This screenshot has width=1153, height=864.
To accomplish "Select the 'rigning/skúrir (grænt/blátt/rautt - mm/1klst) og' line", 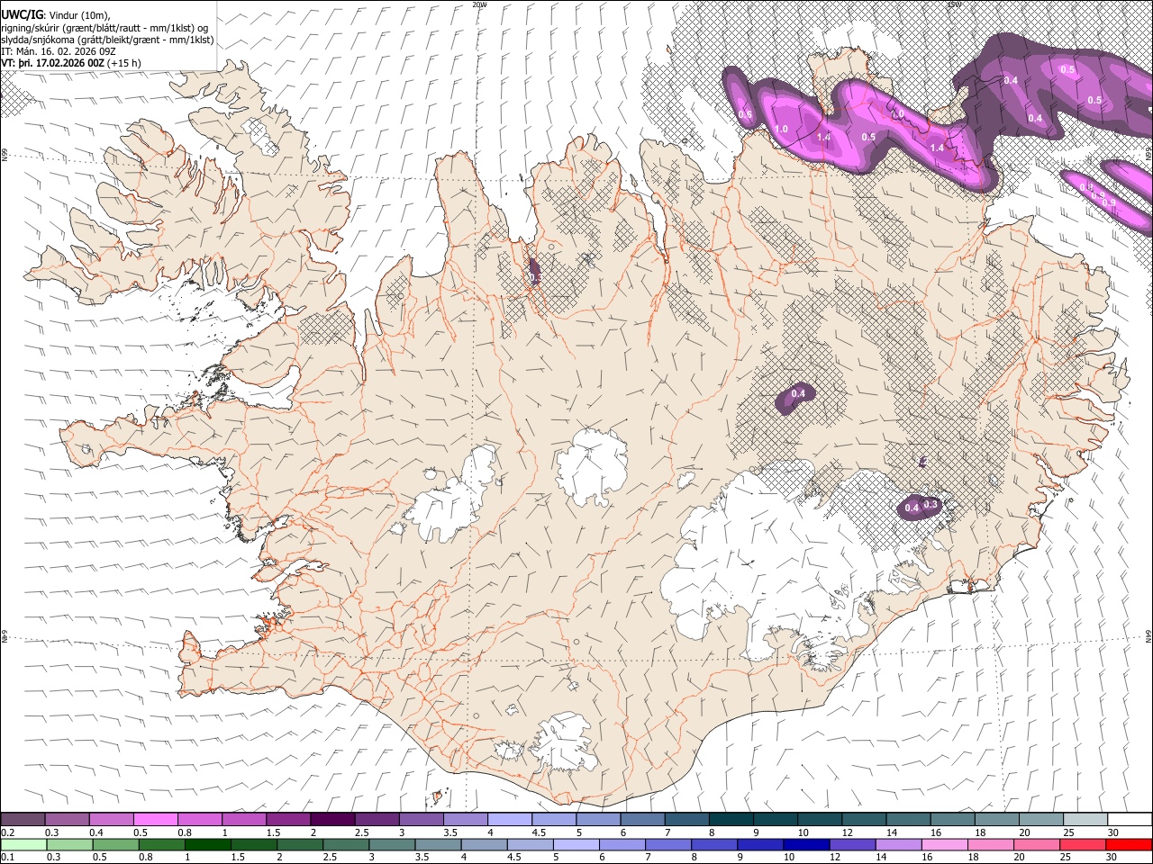I will point(104,28).
